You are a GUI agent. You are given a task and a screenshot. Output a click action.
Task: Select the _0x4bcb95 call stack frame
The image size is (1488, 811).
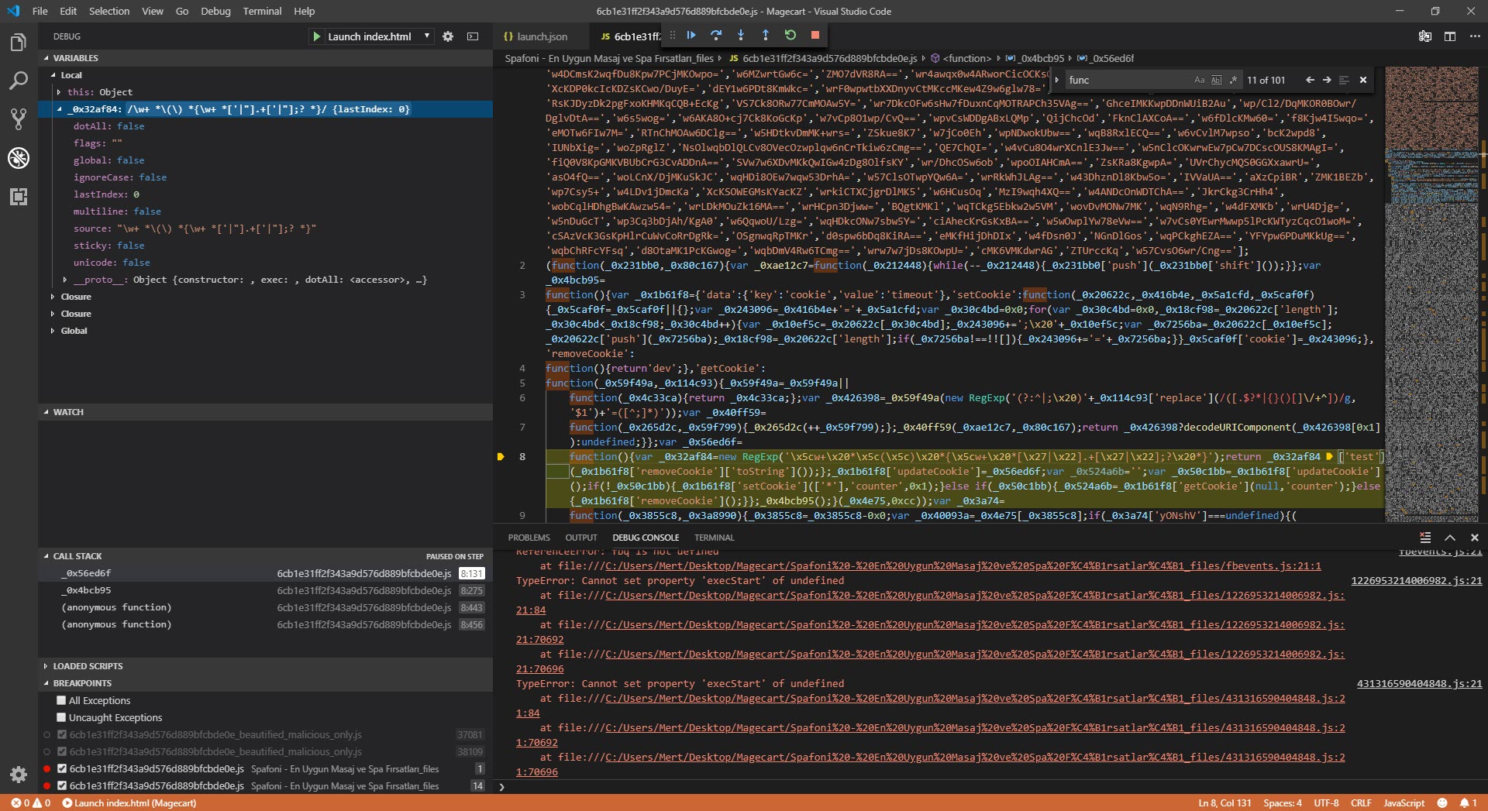click(265, 590)
